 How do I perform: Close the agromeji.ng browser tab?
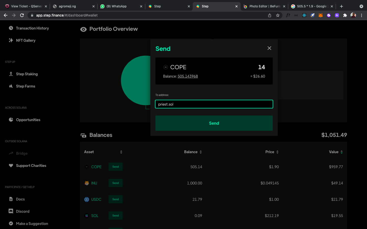(x=94, y=6)
